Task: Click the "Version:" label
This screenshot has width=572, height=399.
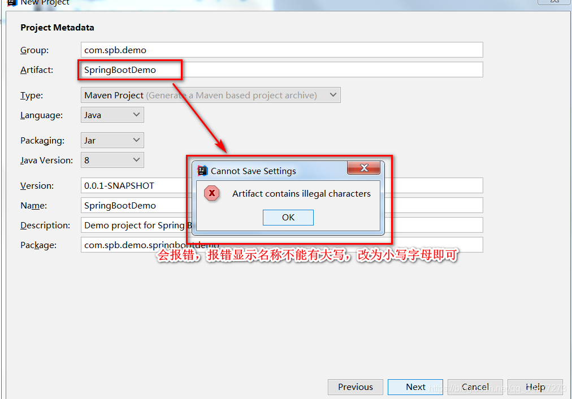Action: pos(37,185)
